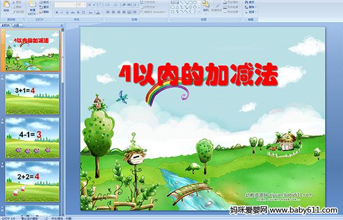This screenshot has width=343, height=220.
Task: Select the 4-1=3 slide thumbnail
Action: 32,138
